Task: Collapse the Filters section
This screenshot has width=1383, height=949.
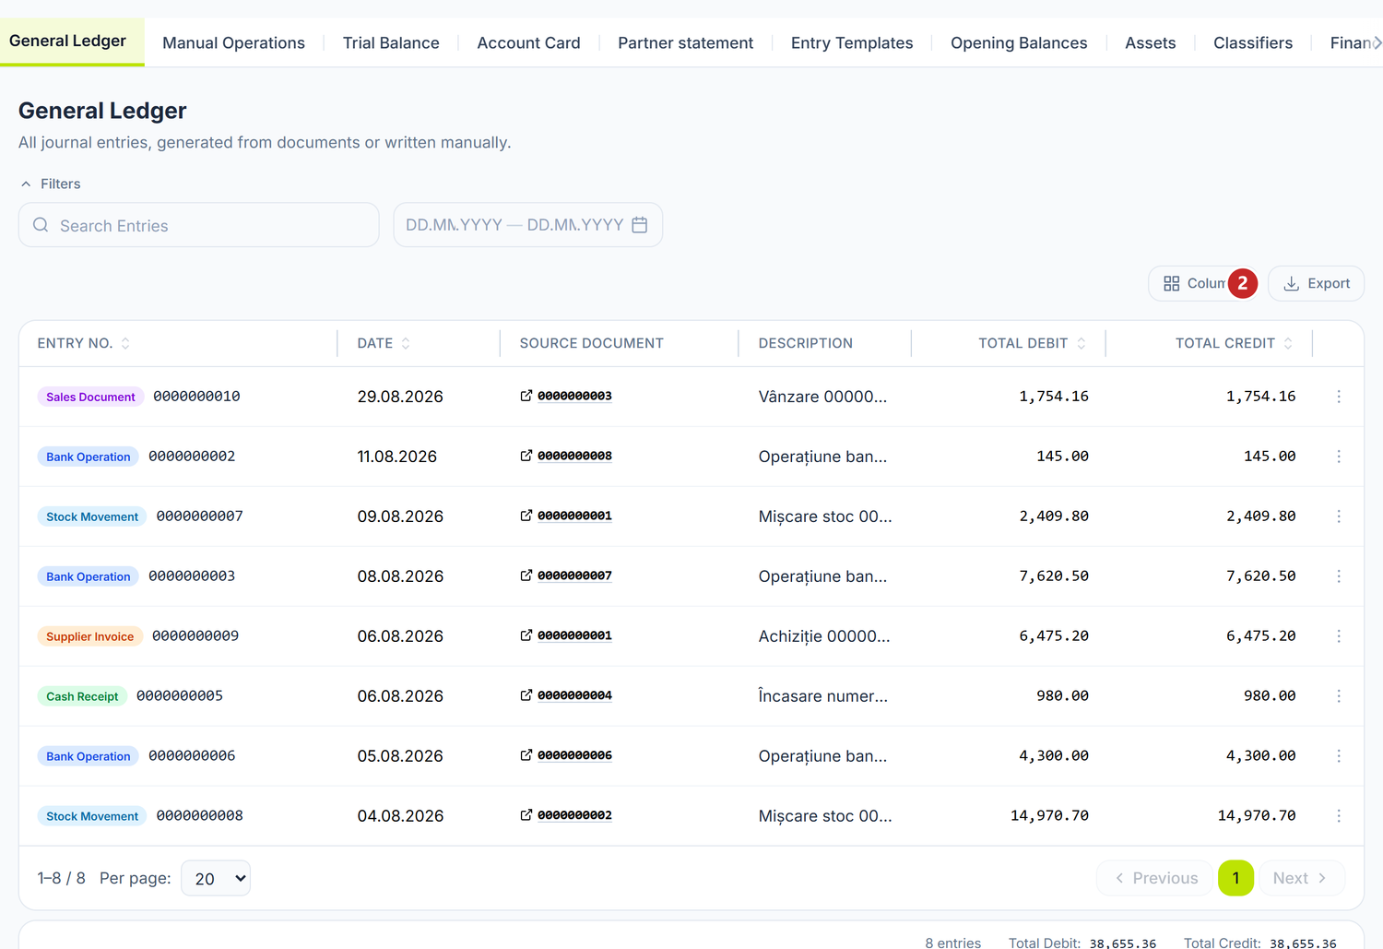Action: (x=51, y=184)
